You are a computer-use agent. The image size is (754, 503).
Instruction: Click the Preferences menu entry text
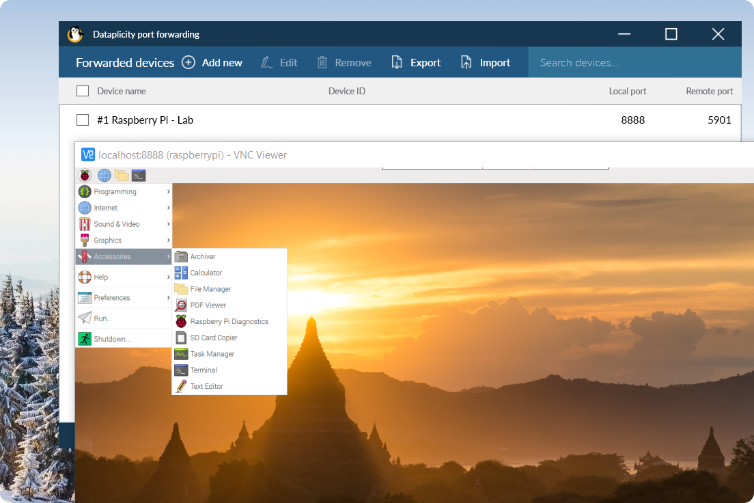[x=111, y=298]
